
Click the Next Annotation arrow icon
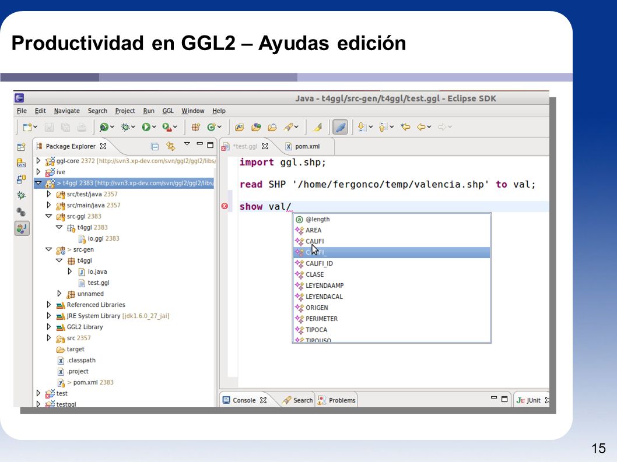pos(362,127)
